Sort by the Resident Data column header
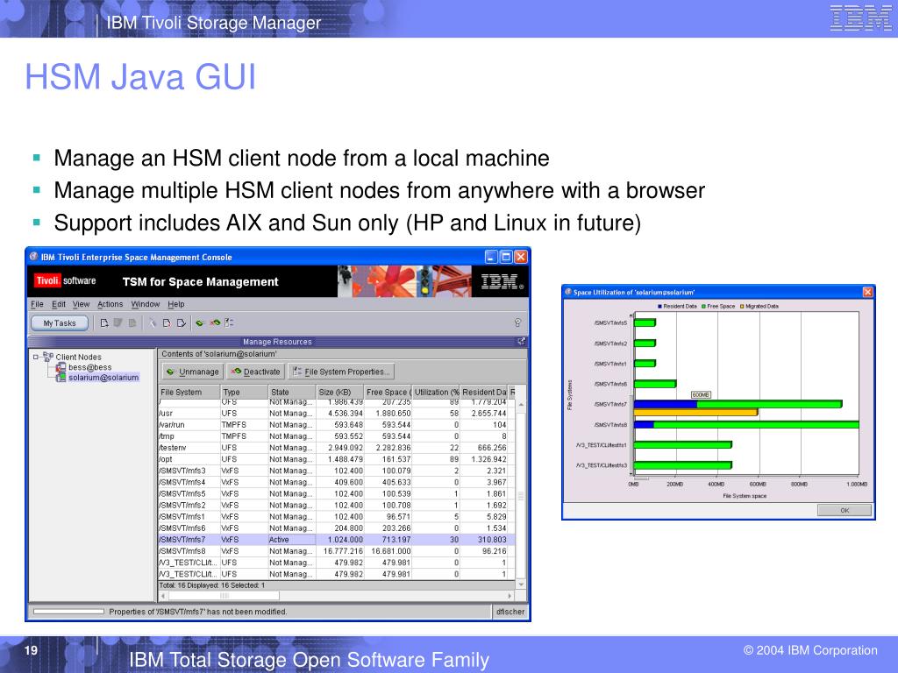 click(x=484, y=392)
